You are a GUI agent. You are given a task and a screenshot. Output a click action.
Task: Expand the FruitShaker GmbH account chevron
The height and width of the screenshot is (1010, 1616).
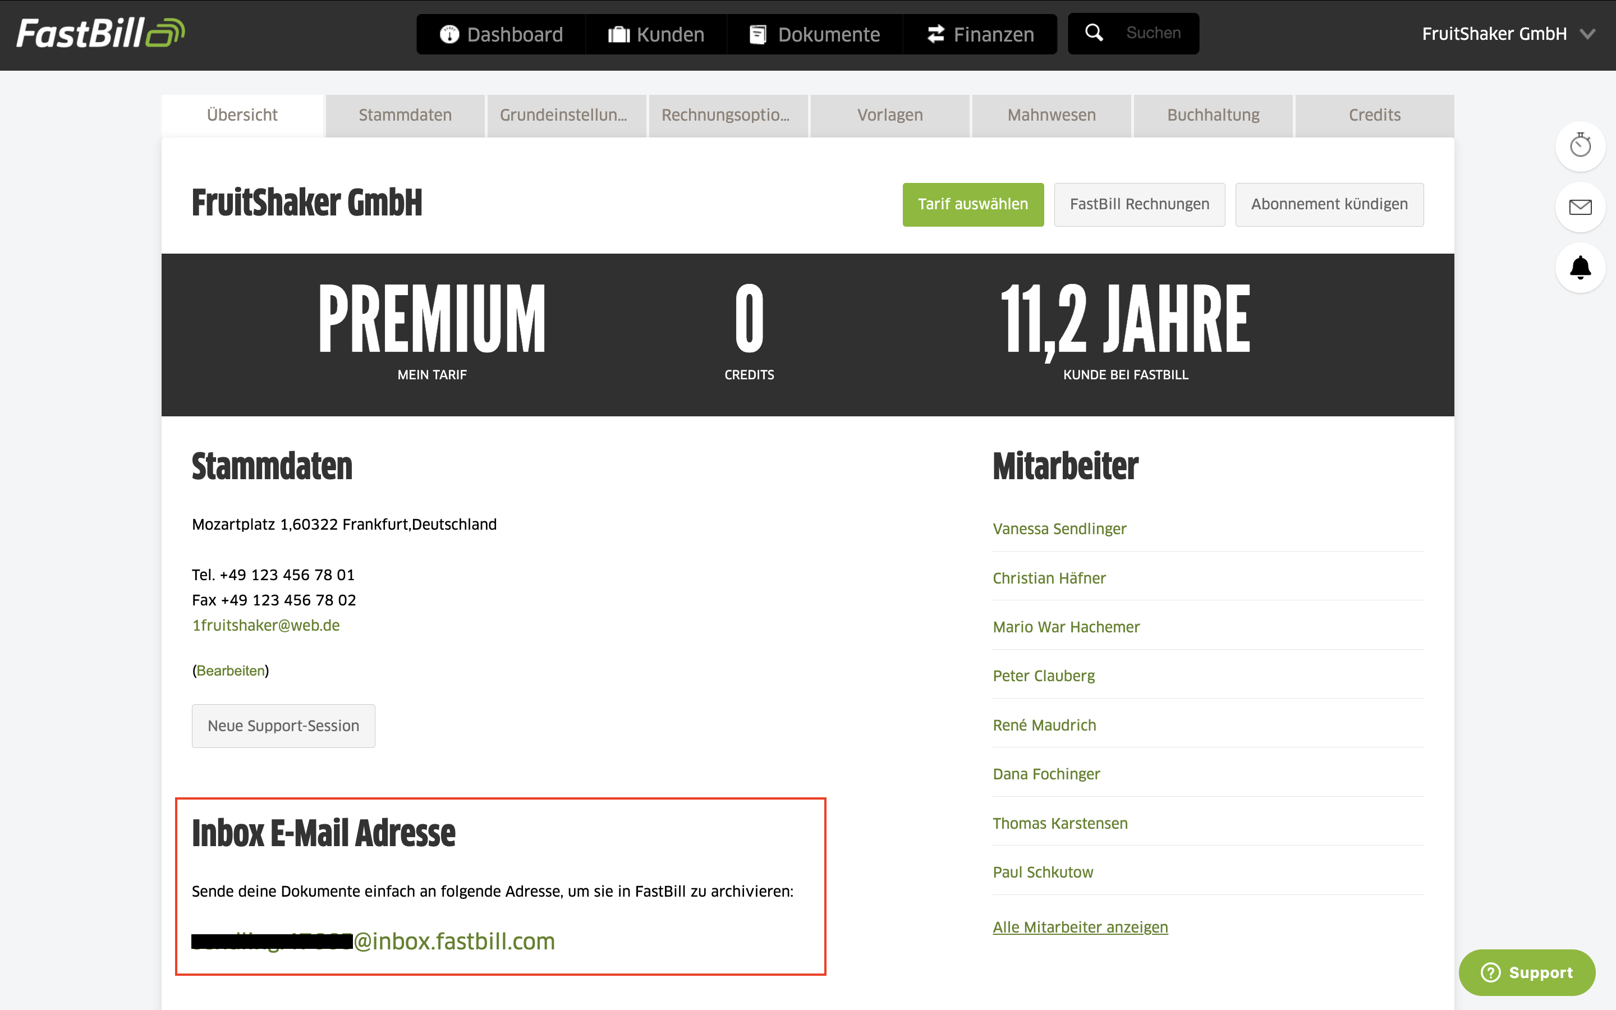coord(1588,34)
